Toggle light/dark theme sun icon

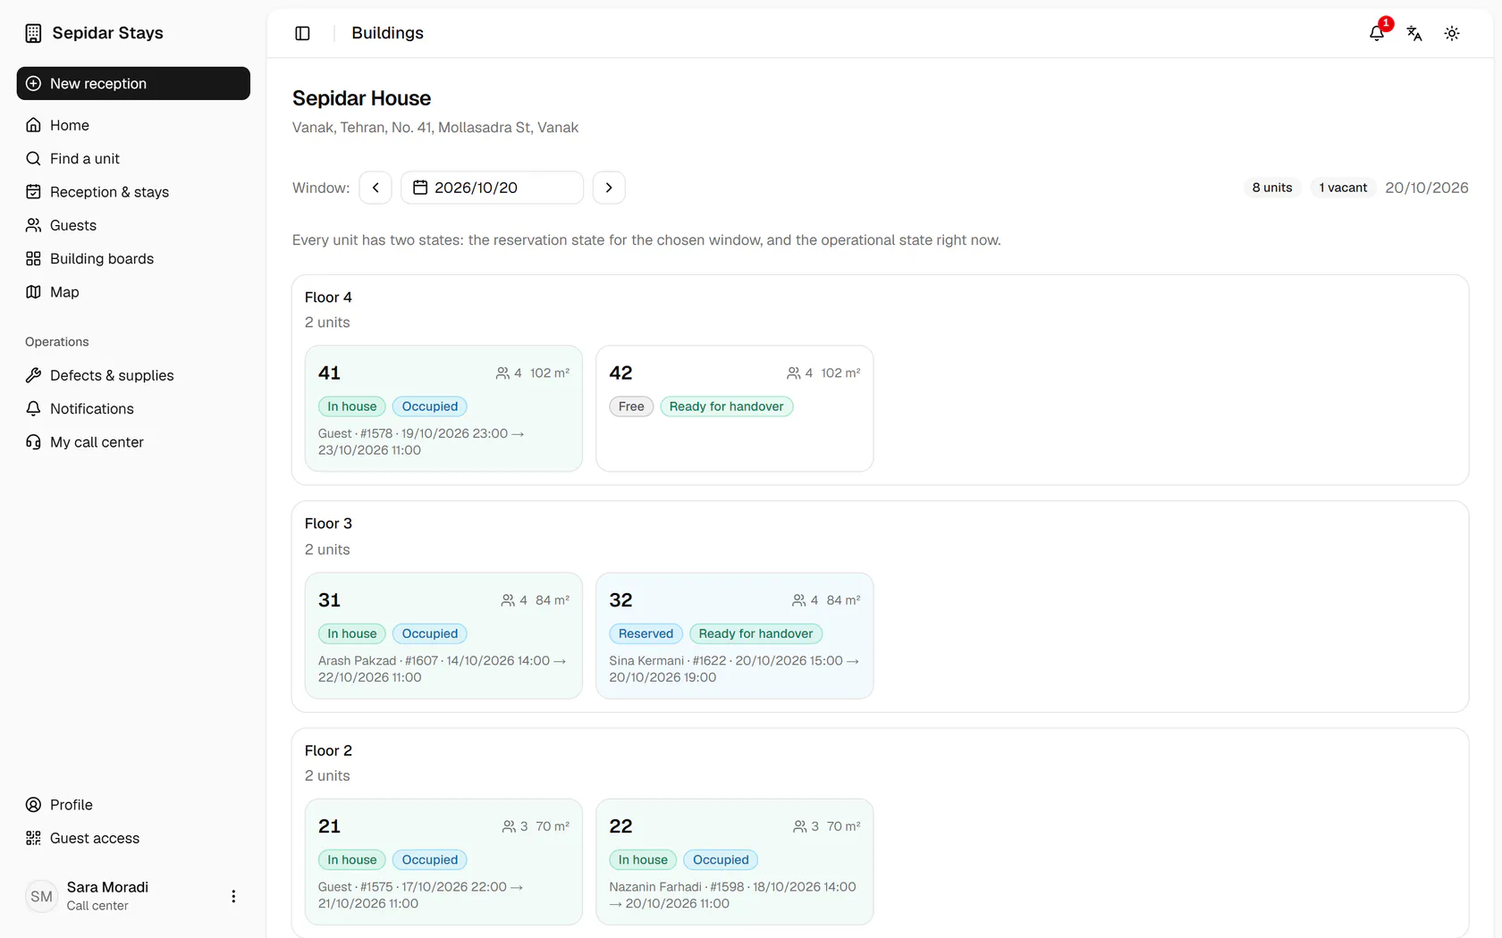point(1452,33)
